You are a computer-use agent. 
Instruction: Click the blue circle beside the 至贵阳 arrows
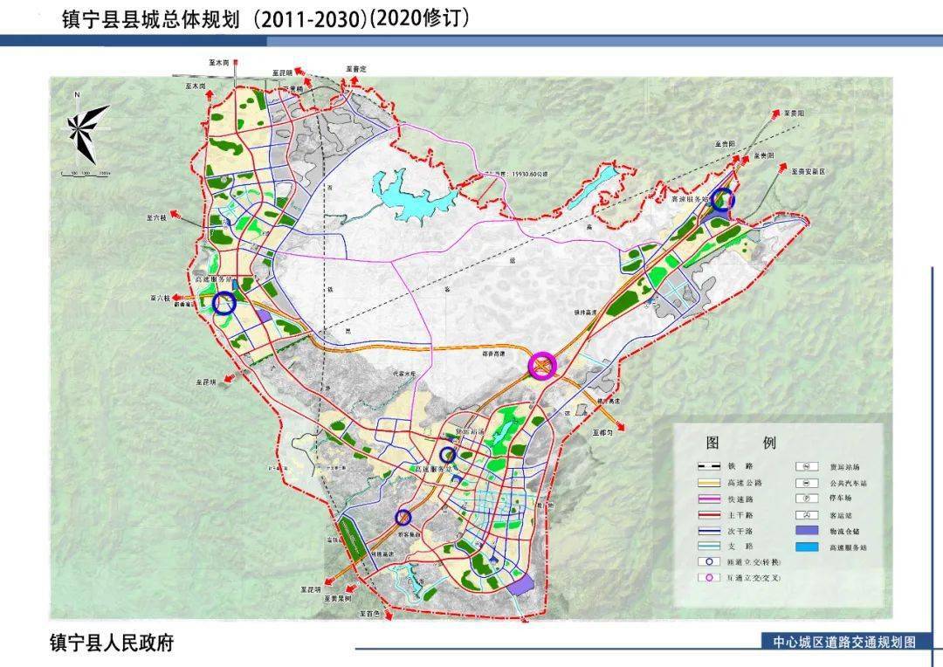click(x=722, y=198)
